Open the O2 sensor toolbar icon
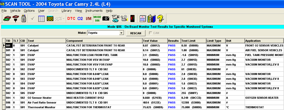284x110 pixels. pos(80,18)
